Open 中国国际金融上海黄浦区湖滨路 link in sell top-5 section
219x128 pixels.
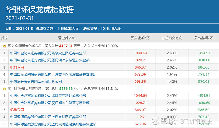[53, 124]
